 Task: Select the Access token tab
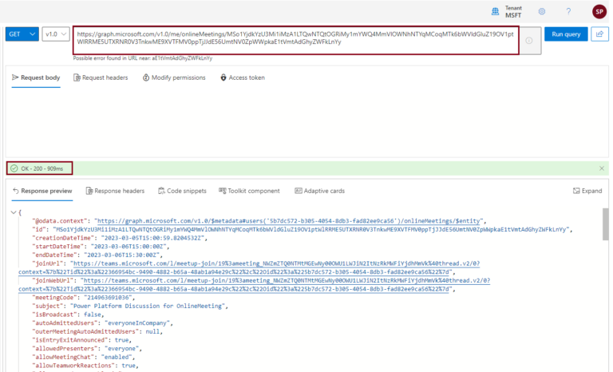point(242,77)
